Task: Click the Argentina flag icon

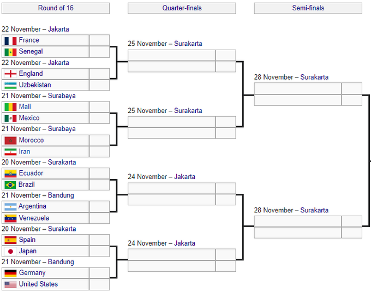Action: [x=10, y=207]
